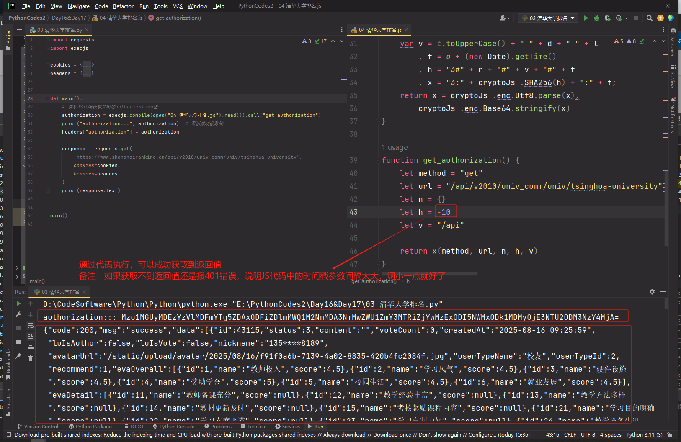Run with coverage using the shield icon
The width and height of the screenshot is (681, 442).
(x=607, y=18)
